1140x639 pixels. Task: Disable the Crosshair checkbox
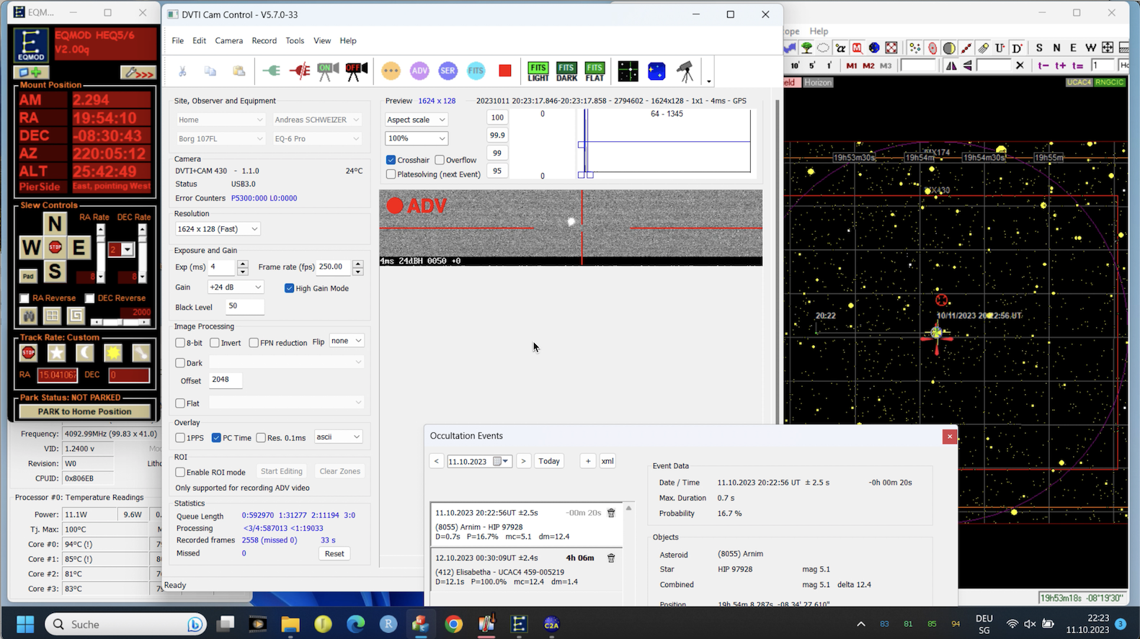coord(391,160)
